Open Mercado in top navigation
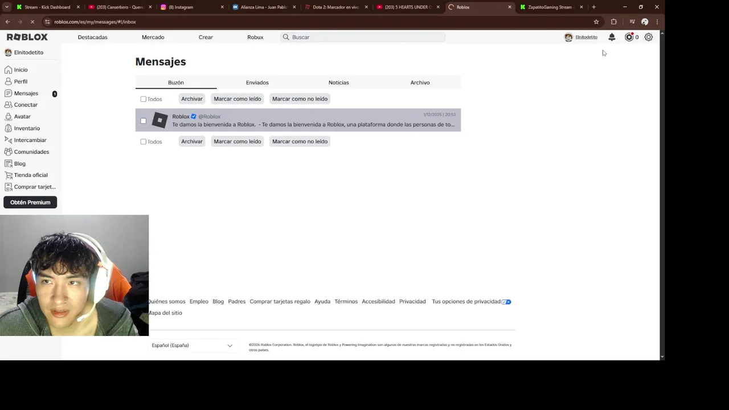This screenshot has width=729, height=410. click(153, 37)
